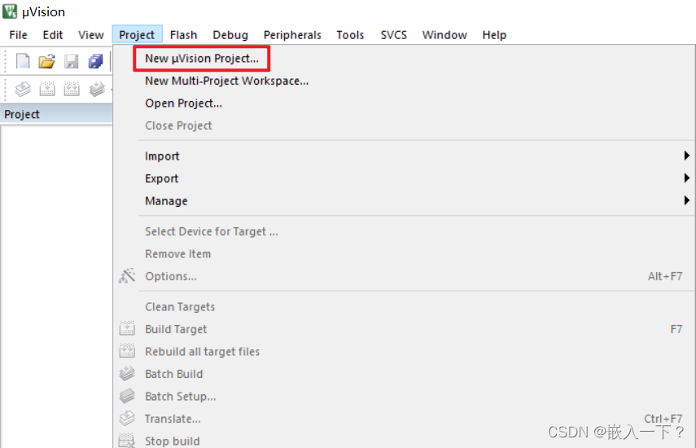Click the Translate menu icon

127,418
